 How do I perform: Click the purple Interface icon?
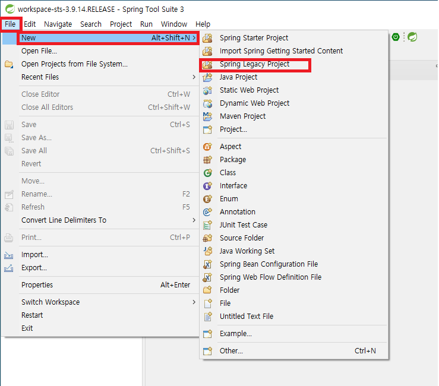click(x=207, y=186)
